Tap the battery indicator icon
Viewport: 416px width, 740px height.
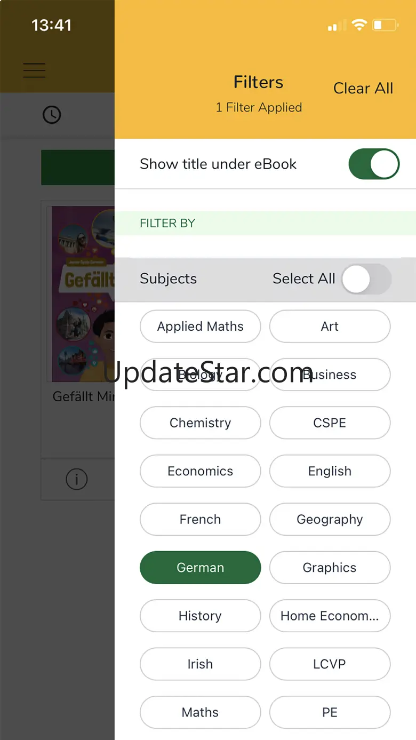[385, 25]
